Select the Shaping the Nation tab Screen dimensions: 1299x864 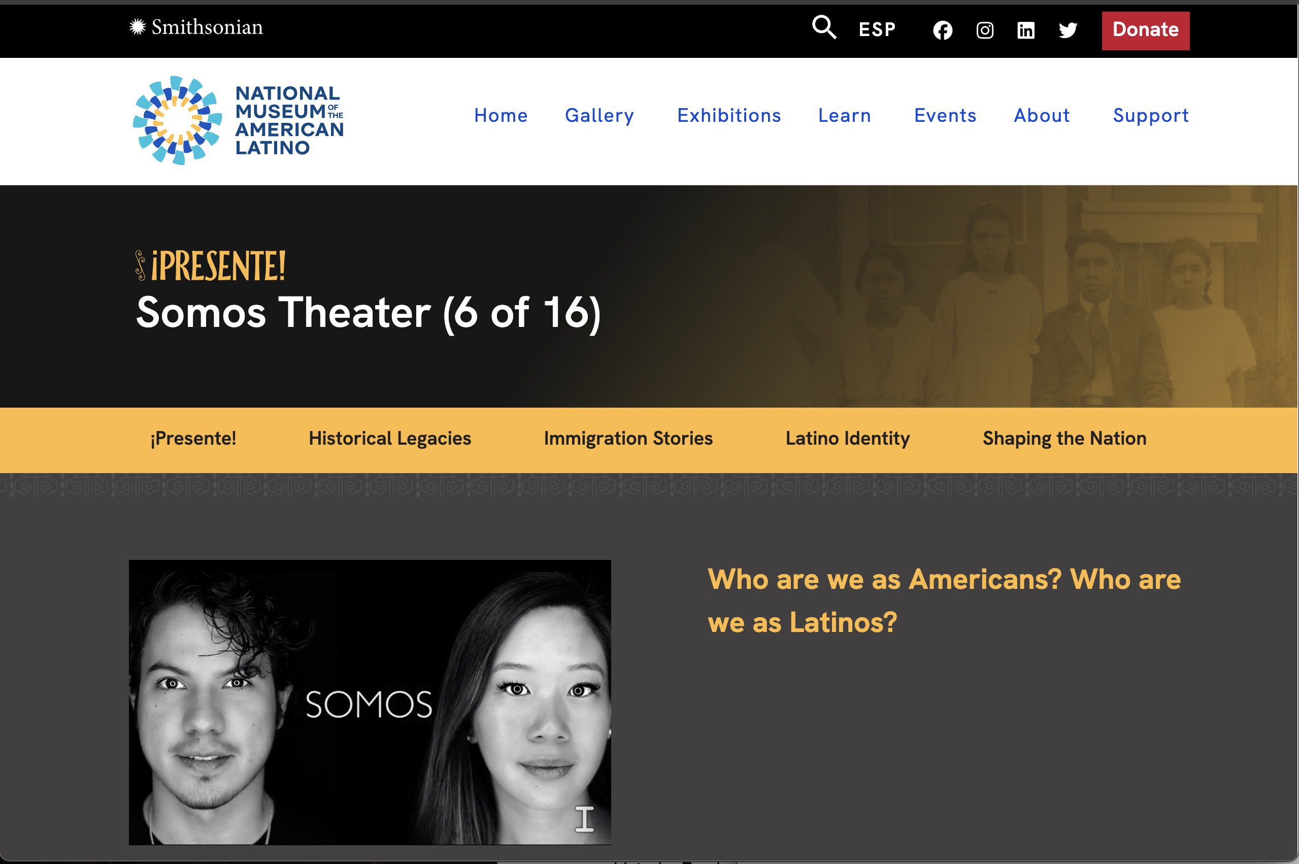click(1064, 439)
